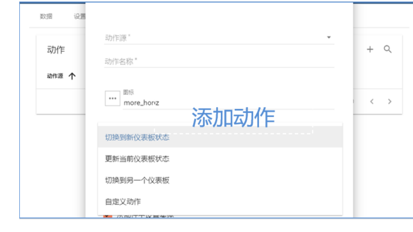Click the 动作 panel title
Viewport: 413px width, 232px height.
56,50
